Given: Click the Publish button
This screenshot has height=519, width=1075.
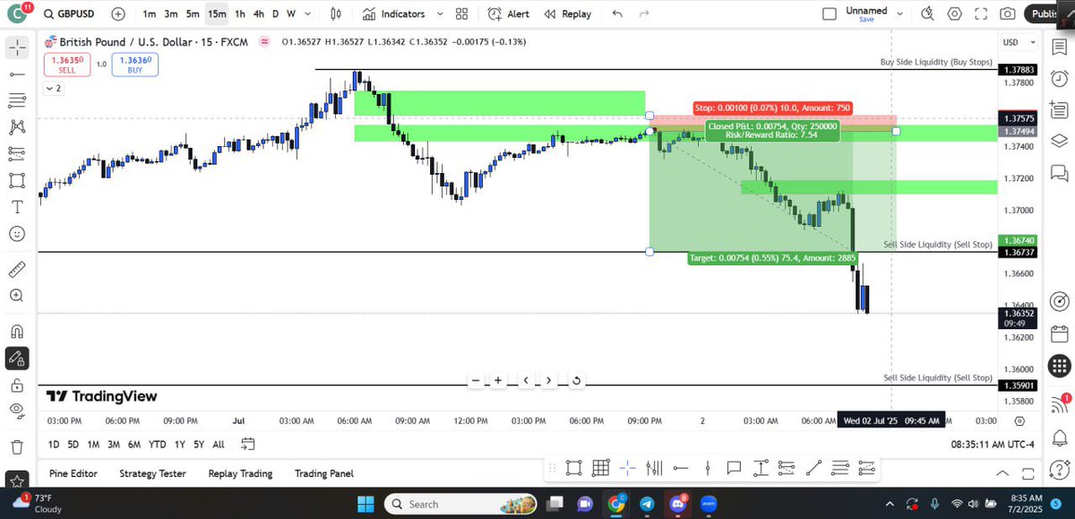Looking at the screenshot, I should [1043, 14].
